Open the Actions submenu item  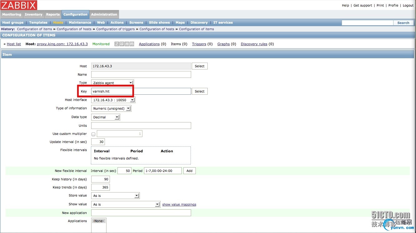point(117,22)
